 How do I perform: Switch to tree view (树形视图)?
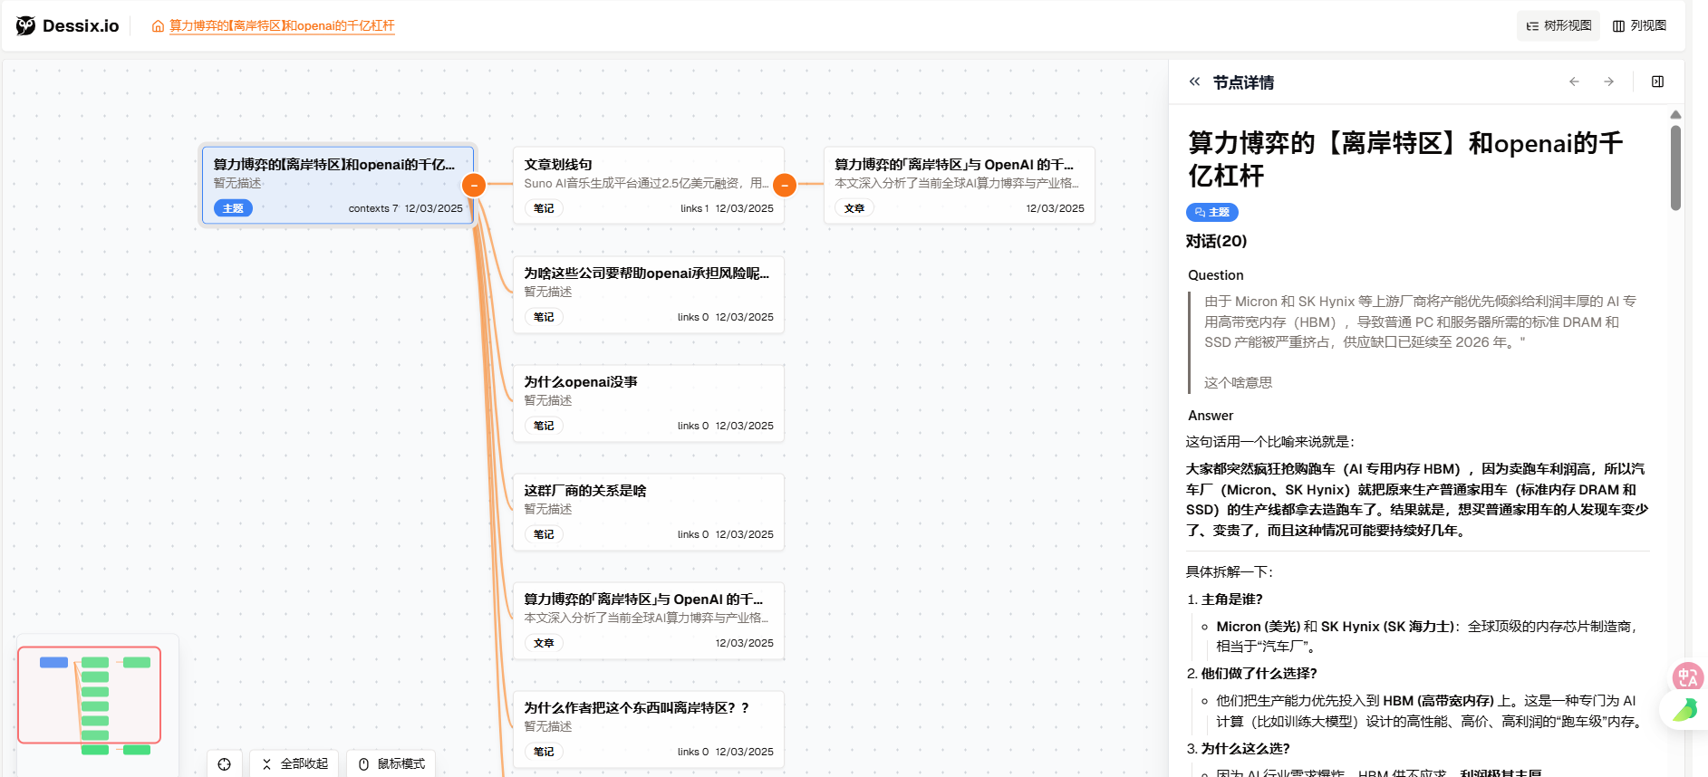(1558, 25)
